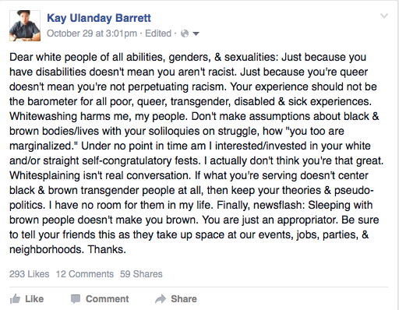Click the post body text paragraph

(x=196, y=153)
